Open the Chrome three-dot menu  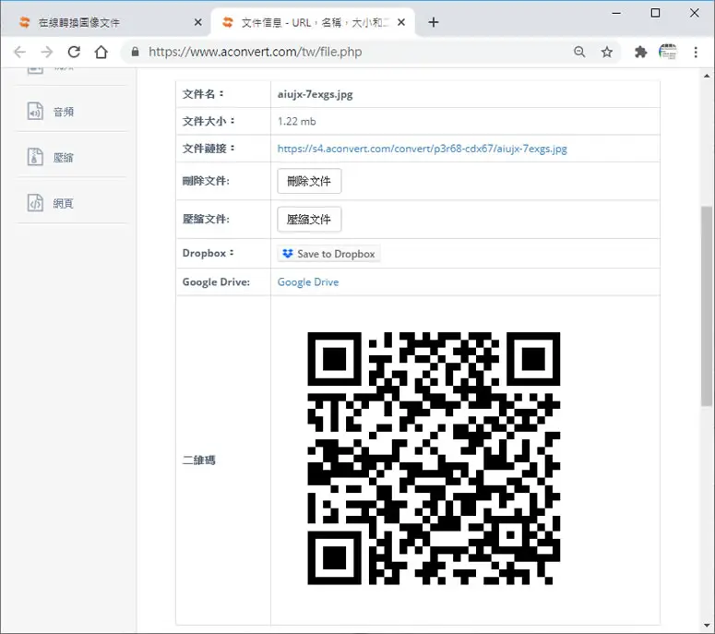[696, 52]
